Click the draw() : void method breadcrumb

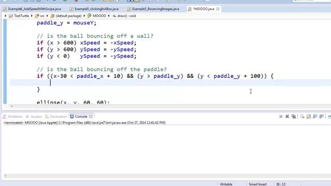(x=126, y=16)
